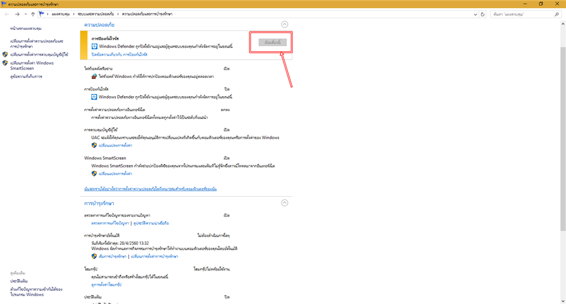Click UAC settings shield icon in sidebar

pos(5,55)
